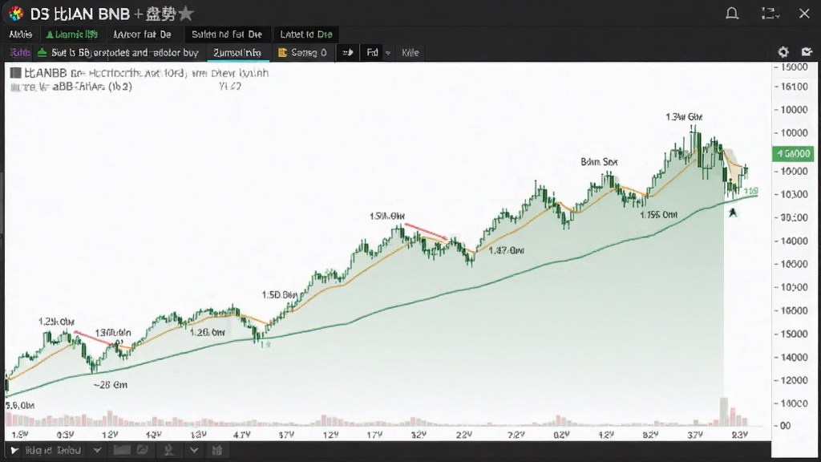Click the checkmark icon right of the gear
Viewport: 821px width, 462px height.
pyautogui.click(x=807, y=52)
